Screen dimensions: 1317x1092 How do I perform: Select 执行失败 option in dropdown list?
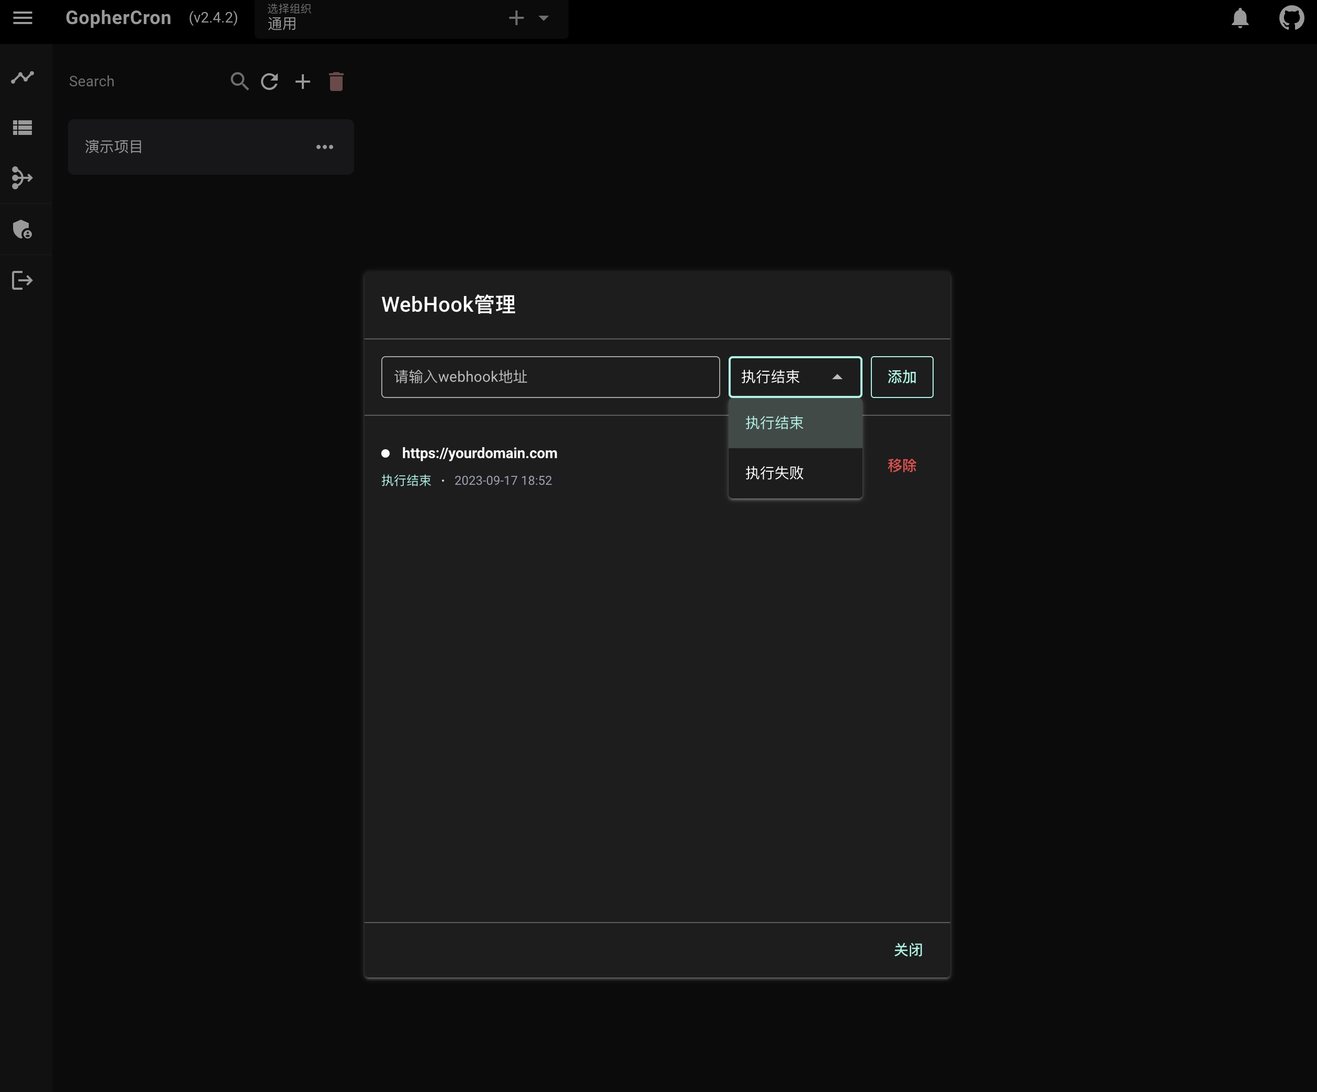pyautogui.click(x=795, y=473)
